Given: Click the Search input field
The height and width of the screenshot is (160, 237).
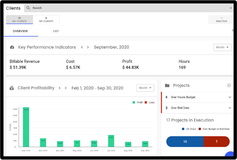Looking at the screenshot, I should [x=129, y=8].
